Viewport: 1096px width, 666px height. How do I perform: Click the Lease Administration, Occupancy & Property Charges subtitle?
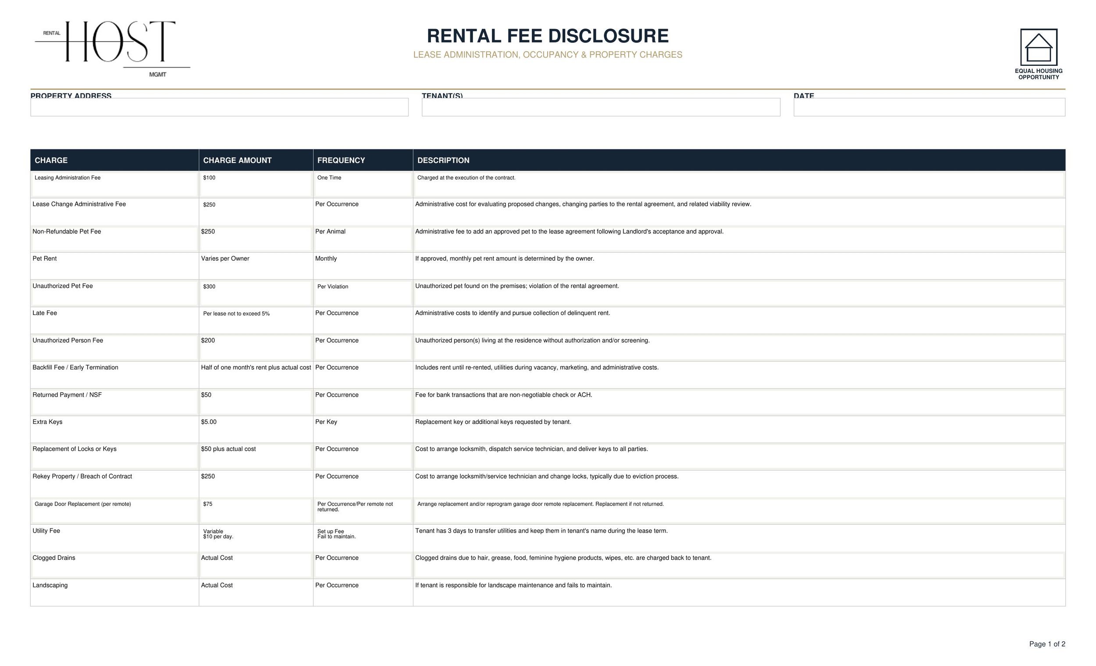tap(548, 55)
